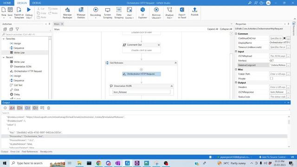Click the New project icon

click(x=4, y=10)
